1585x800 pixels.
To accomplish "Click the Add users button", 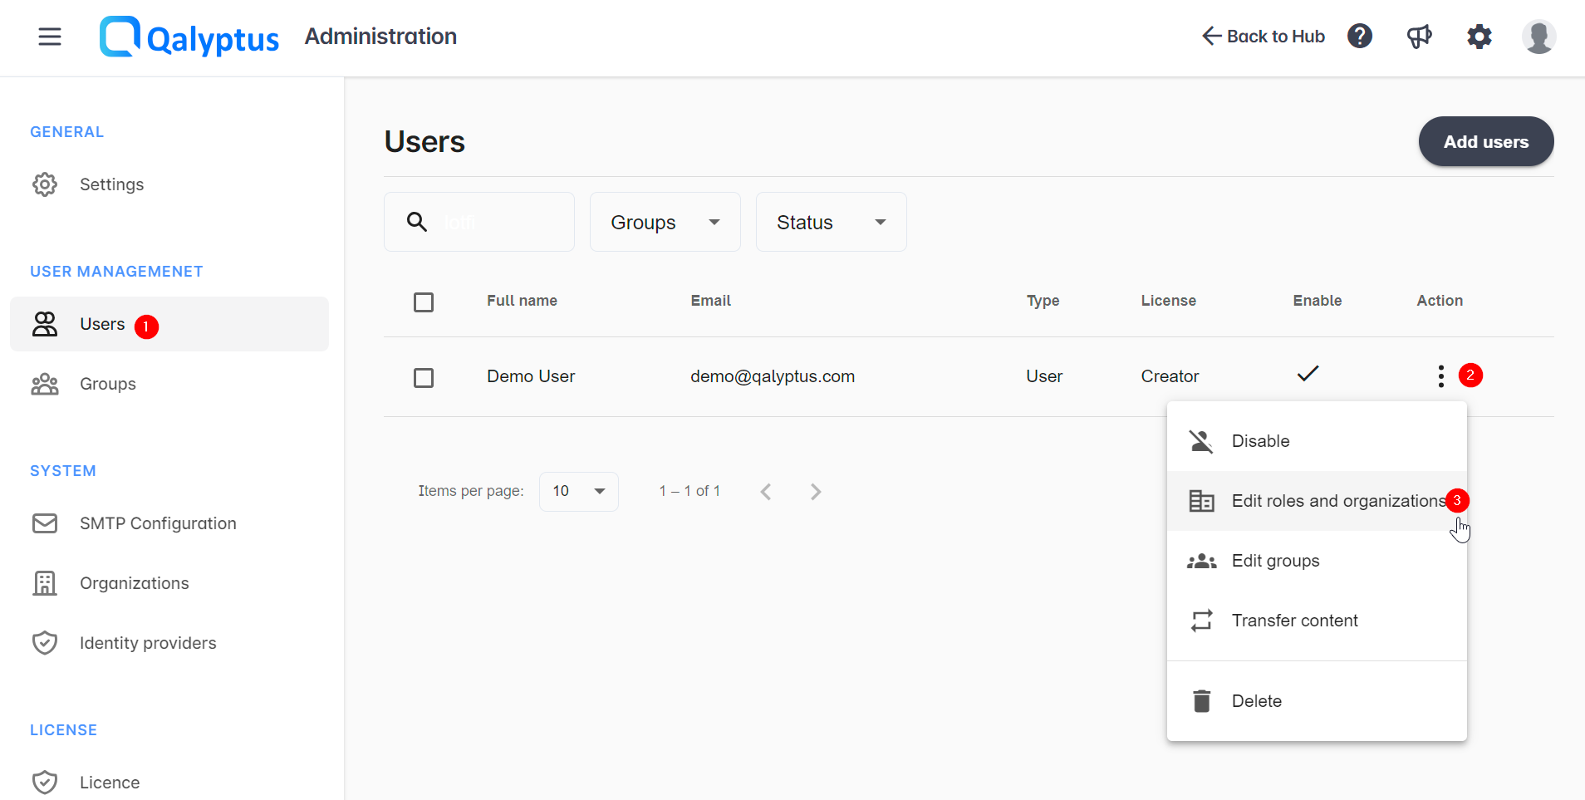I will pyautogui.click(x=1485, y=142).
